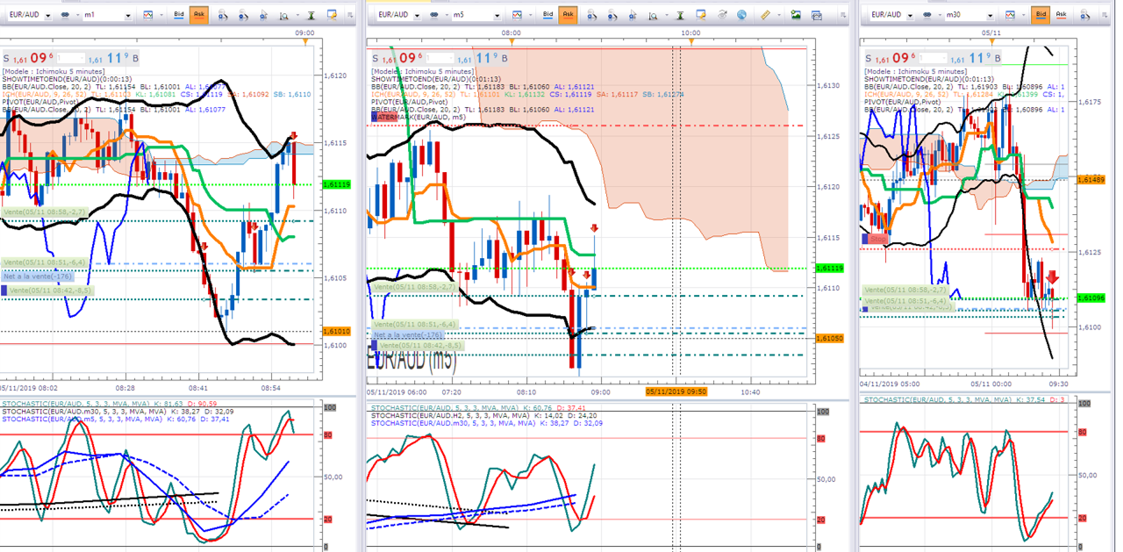The width and height of the screenshot is (1123, 552).
Task: Click the link-chain icon in m1 chart
Action: (65, 15)
